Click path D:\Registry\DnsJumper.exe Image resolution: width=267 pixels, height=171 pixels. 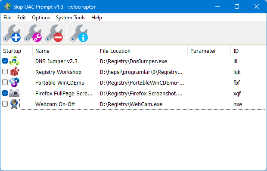tap(133, 61)
